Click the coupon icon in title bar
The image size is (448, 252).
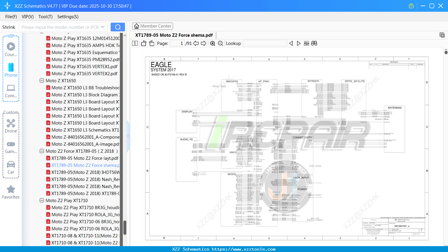[x=411, y=6]
